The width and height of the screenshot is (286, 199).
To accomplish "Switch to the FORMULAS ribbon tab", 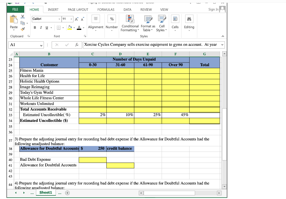I will 106,9.
